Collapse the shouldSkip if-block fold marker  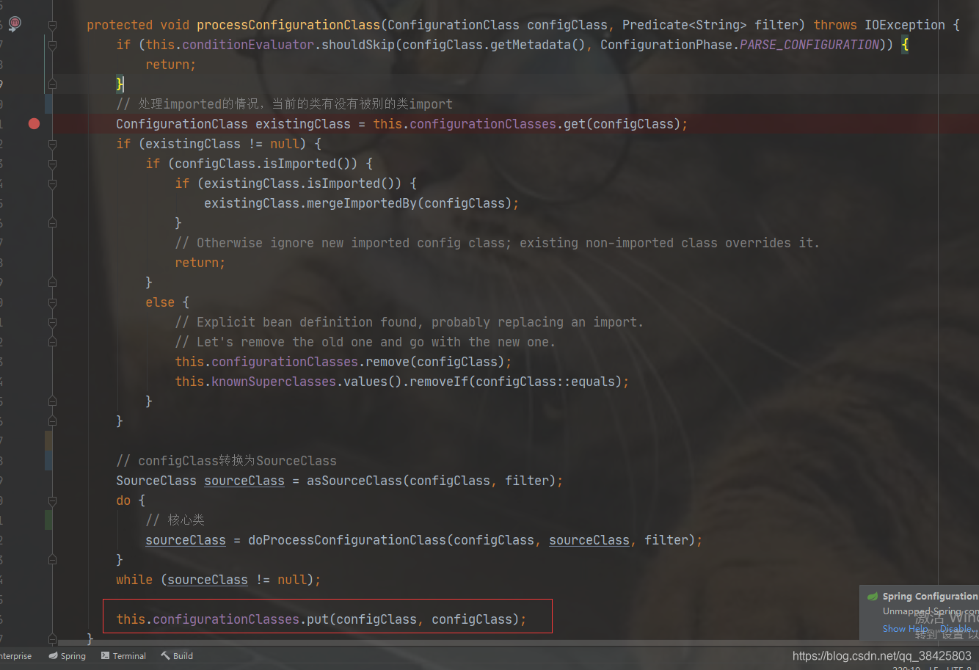click(52, 45)
